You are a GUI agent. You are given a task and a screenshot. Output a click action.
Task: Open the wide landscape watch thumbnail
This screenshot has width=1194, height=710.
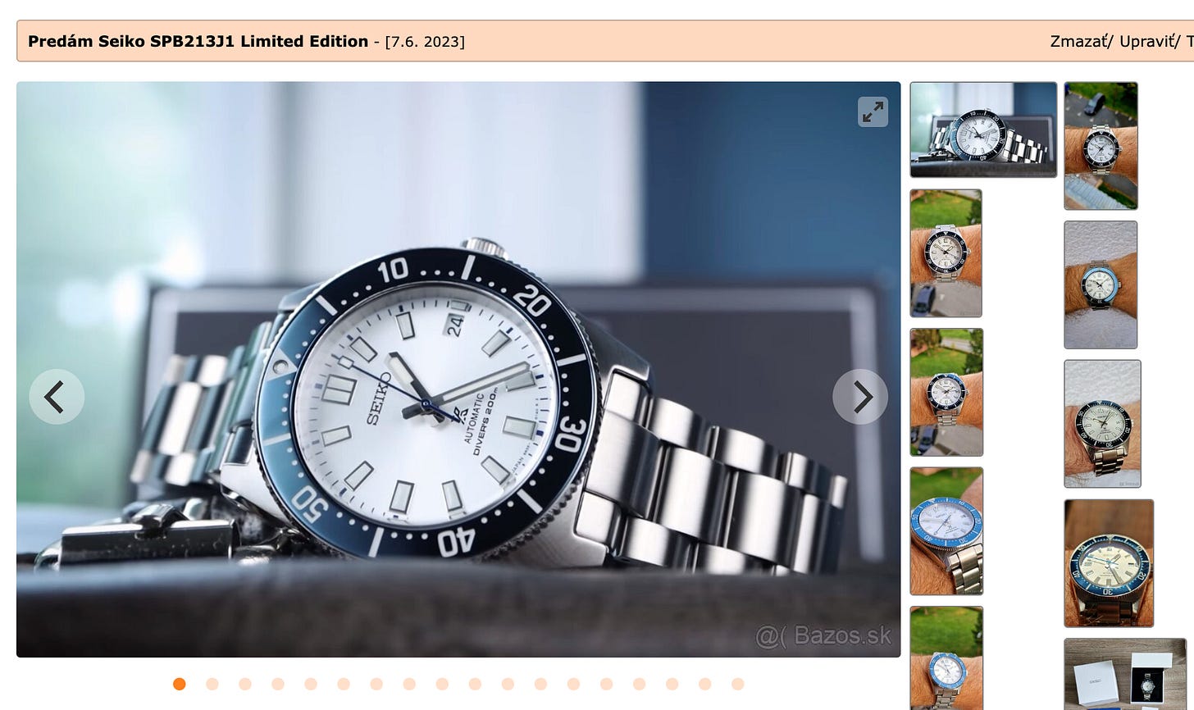tap(983, 130)
